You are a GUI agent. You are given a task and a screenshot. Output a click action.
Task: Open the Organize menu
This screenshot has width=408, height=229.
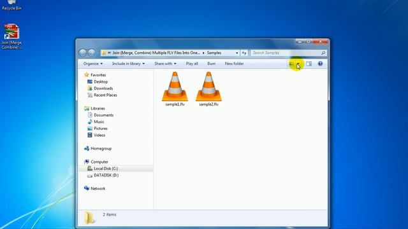tap(93, 64)
